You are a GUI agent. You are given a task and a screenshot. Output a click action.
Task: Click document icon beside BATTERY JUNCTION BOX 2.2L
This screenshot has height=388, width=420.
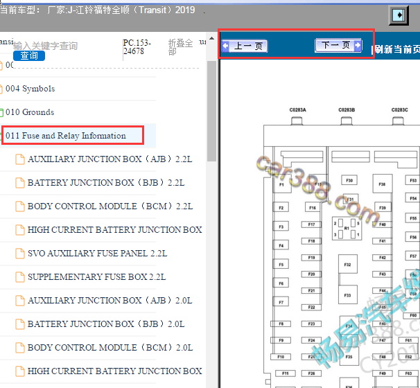(20, 183)
